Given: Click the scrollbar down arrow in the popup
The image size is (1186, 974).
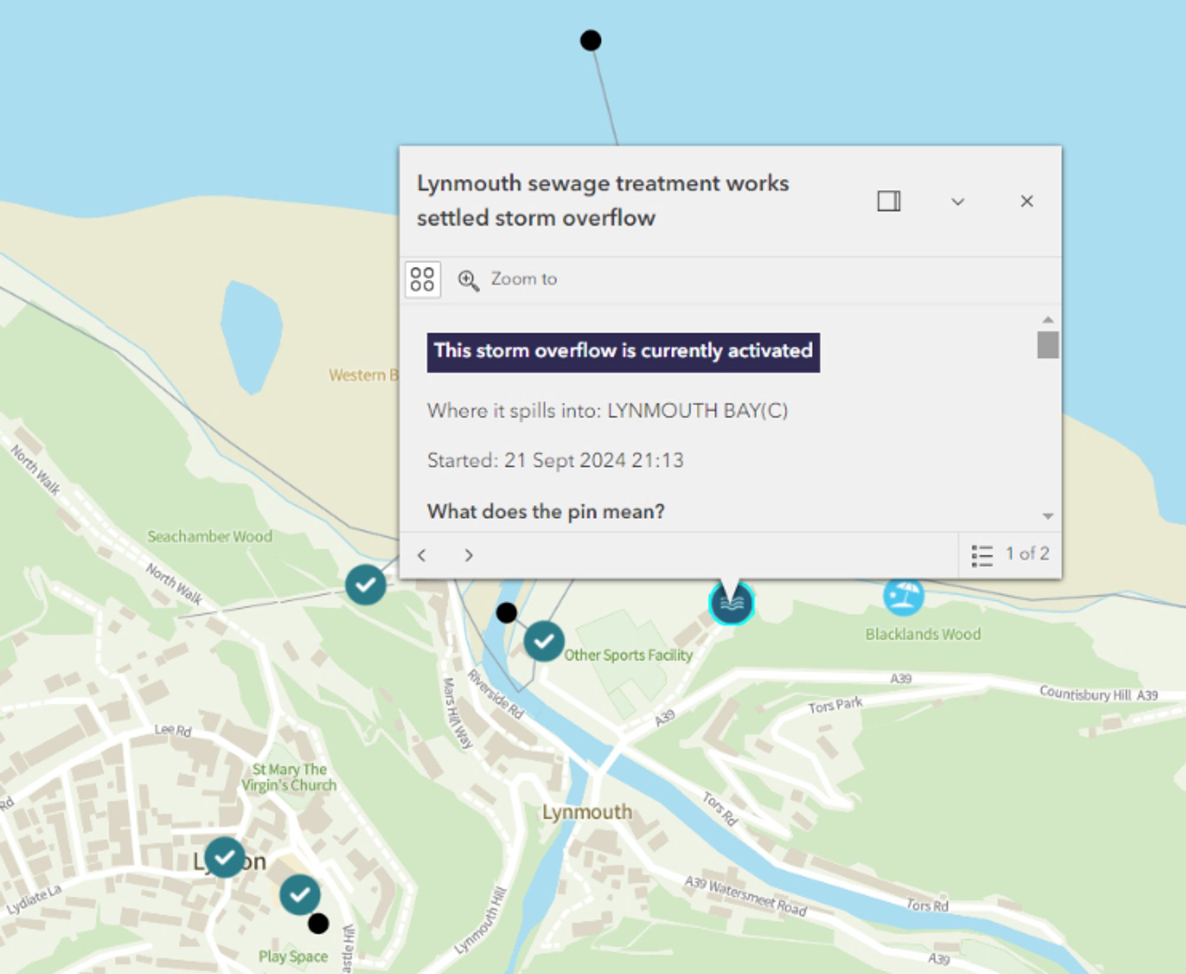Looking at the screenshot, I should pos(1048,516).
